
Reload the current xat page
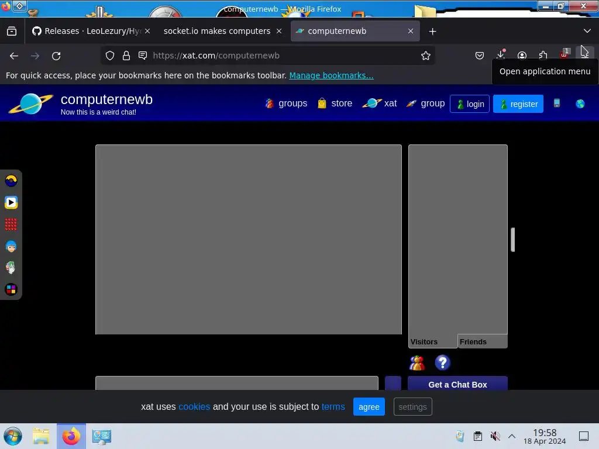56,56
